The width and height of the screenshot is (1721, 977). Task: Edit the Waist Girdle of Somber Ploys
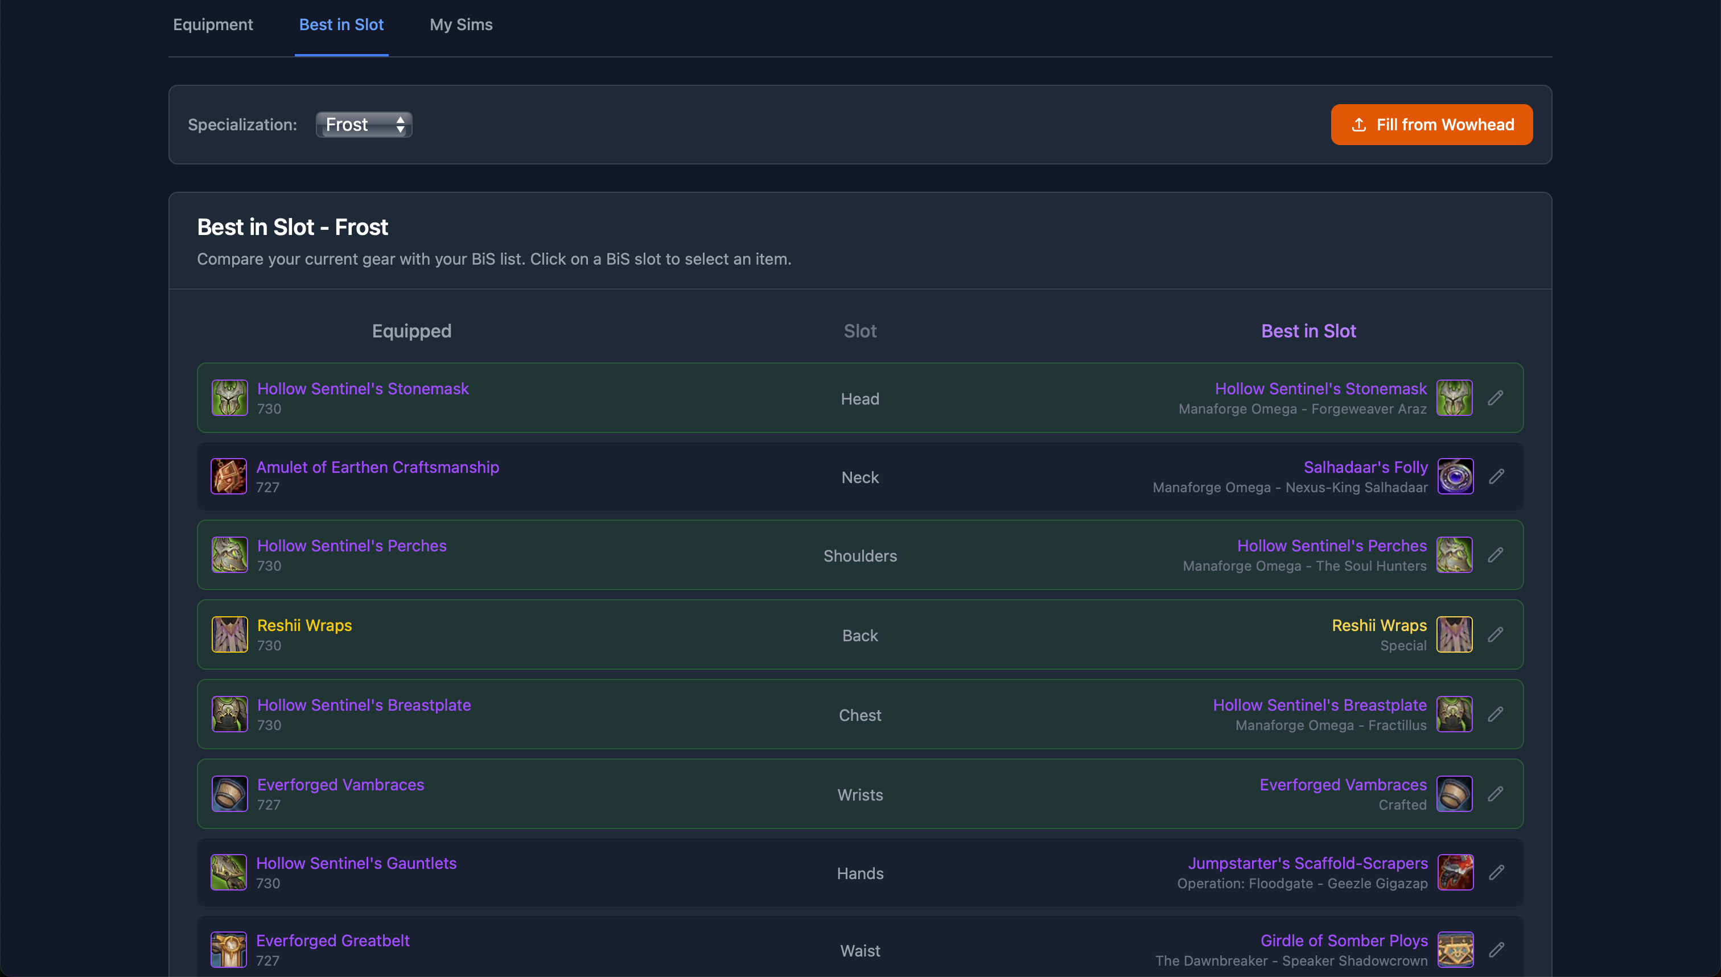pos(1496,950)
